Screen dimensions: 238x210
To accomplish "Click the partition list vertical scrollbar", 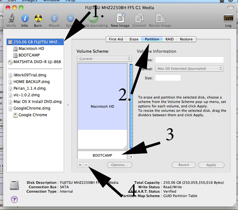I will (131, 106).
